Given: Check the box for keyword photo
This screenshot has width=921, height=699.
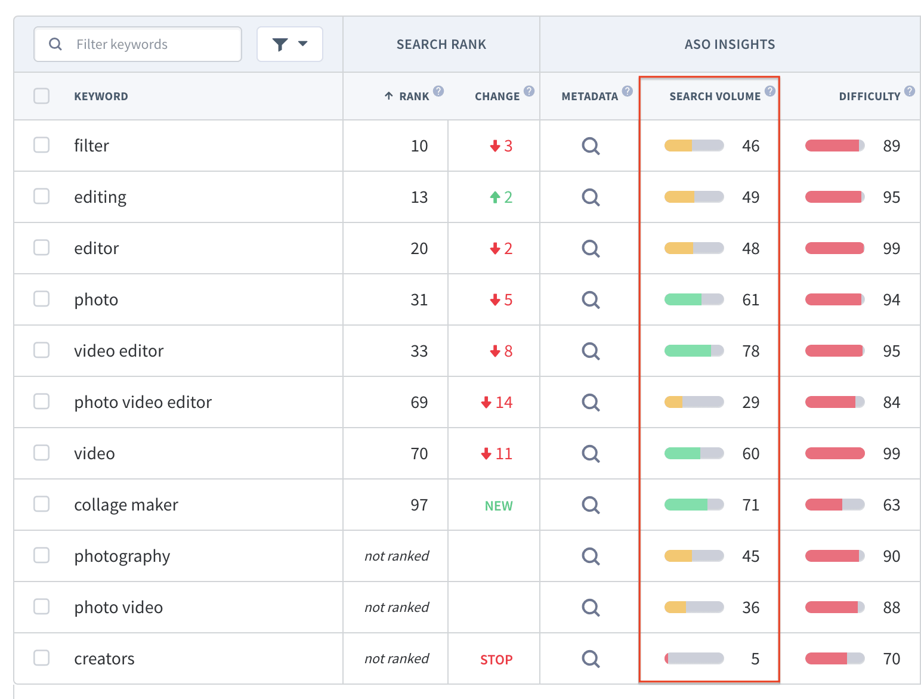Looking at the screenshot, I should click(42, 299).
